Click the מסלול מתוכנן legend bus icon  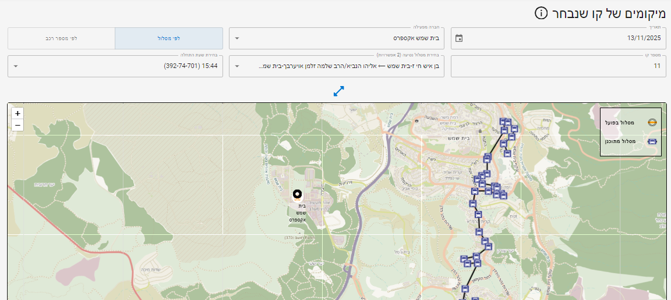click(652, 141)
